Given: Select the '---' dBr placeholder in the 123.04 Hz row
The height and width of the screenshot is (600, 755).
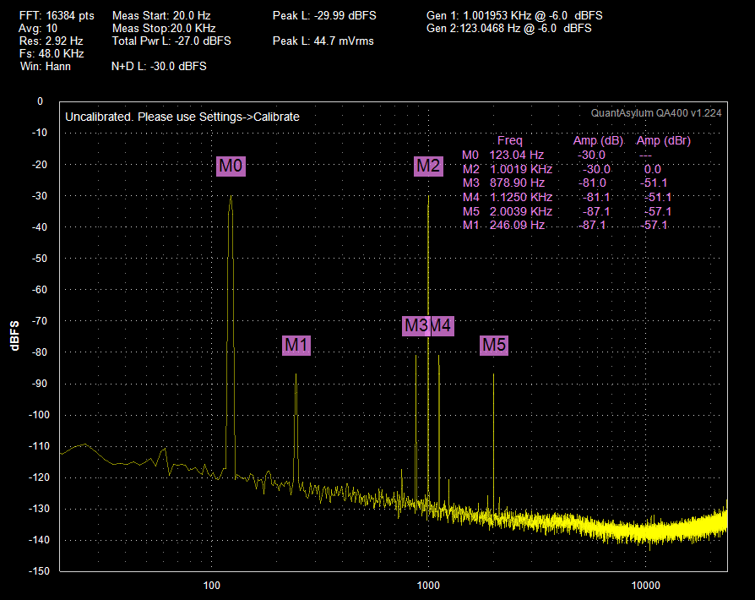Looking at the screenshot, I should click(645, 155).
